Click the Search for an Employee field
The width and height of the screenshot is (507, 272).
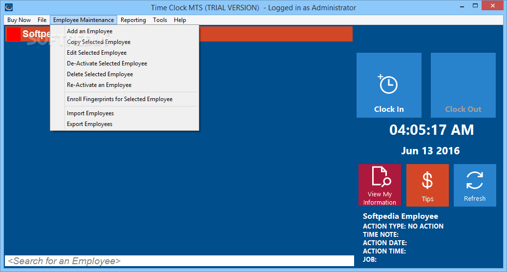[179, 261]
